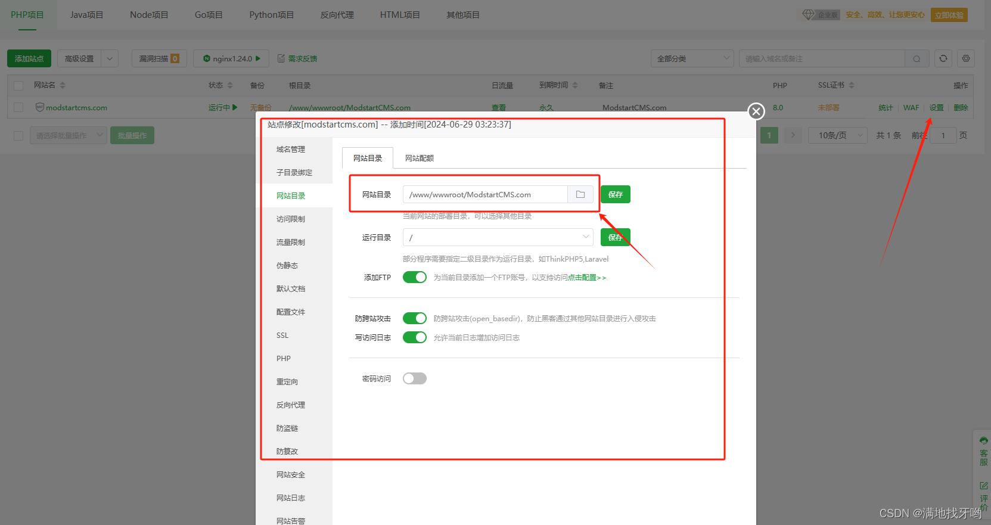Switch to the Go项目 tab
This screenshot has height=525, width=991.
pyautogui.click(x=209, y=15)
